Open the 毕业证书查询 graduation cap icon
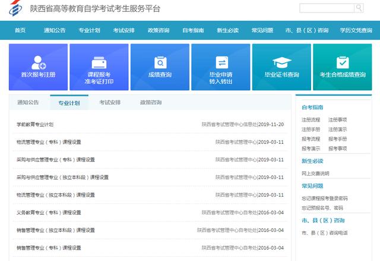The image size is (380, 261). (x=281, y=62)
